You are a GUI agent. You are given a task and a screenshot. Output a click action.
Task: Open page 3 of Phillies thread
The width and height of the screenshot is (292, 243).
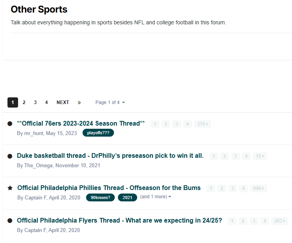(233, 188)
